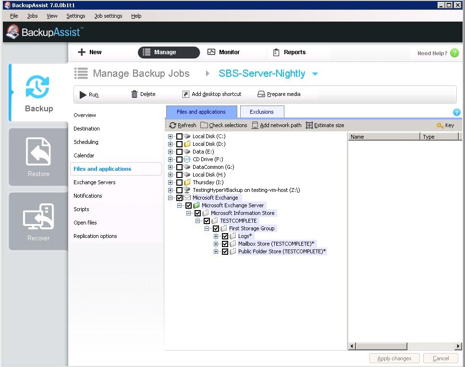Check the Local Disk (D:) checkbox
This screenshot has height=367, width=465.
coord(179,144)
